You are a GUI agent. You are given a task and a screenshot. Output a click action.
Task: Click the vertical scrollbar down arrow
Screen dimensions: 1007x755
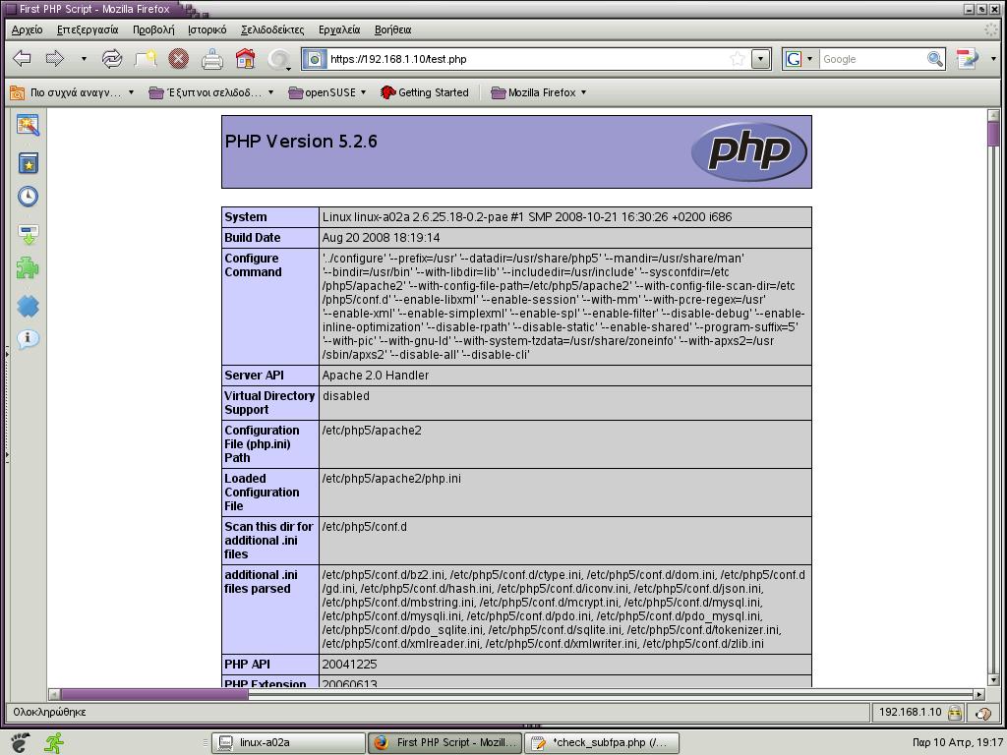pyautogui.click(x=993, y=680)
